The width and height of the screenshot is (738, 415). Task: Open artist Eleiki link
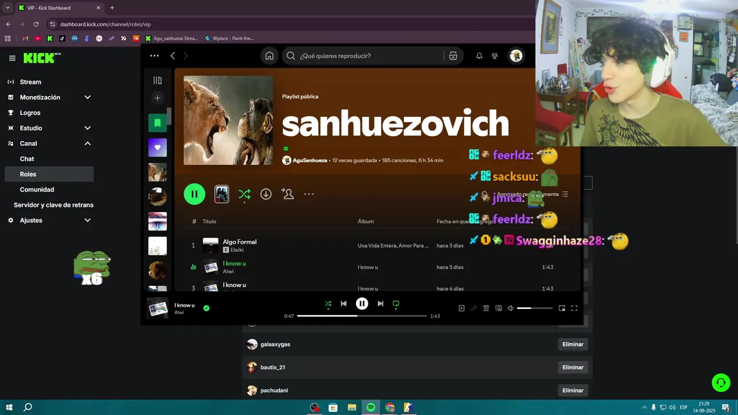click(237, 250)
